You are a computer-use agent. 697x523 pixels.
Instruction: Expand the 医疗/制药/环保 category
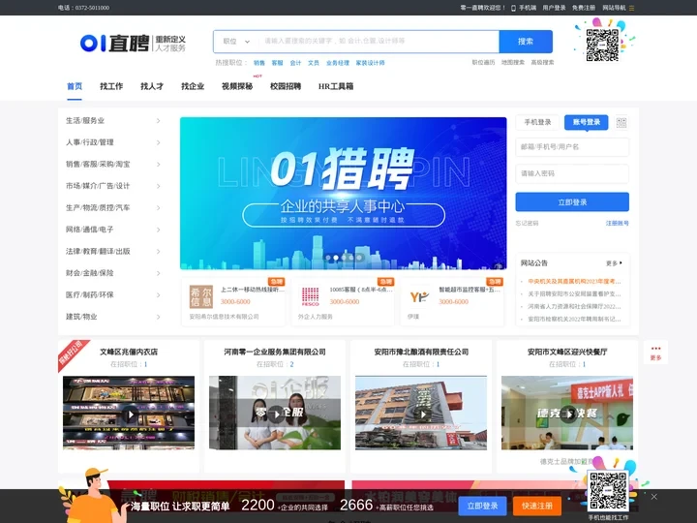[x=158, y=294]
